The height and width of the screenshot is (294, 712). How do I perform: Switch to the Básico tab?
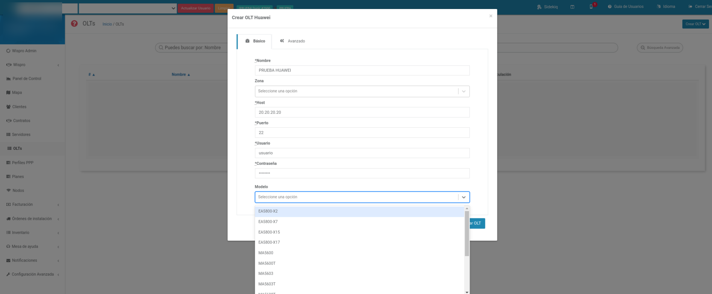[254, 41]
